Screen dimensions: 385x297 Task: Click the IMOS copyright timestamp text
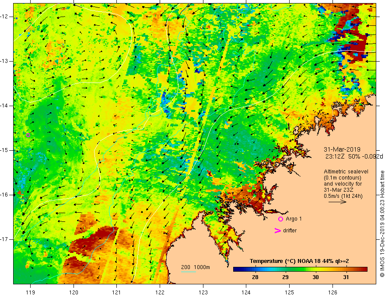(x=382, y=224)
